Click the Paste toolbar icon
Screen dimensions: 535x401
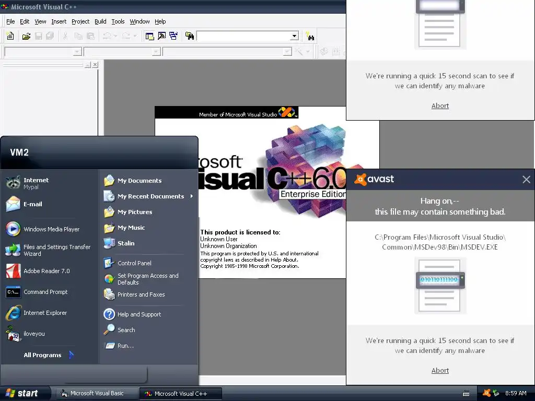90,36
